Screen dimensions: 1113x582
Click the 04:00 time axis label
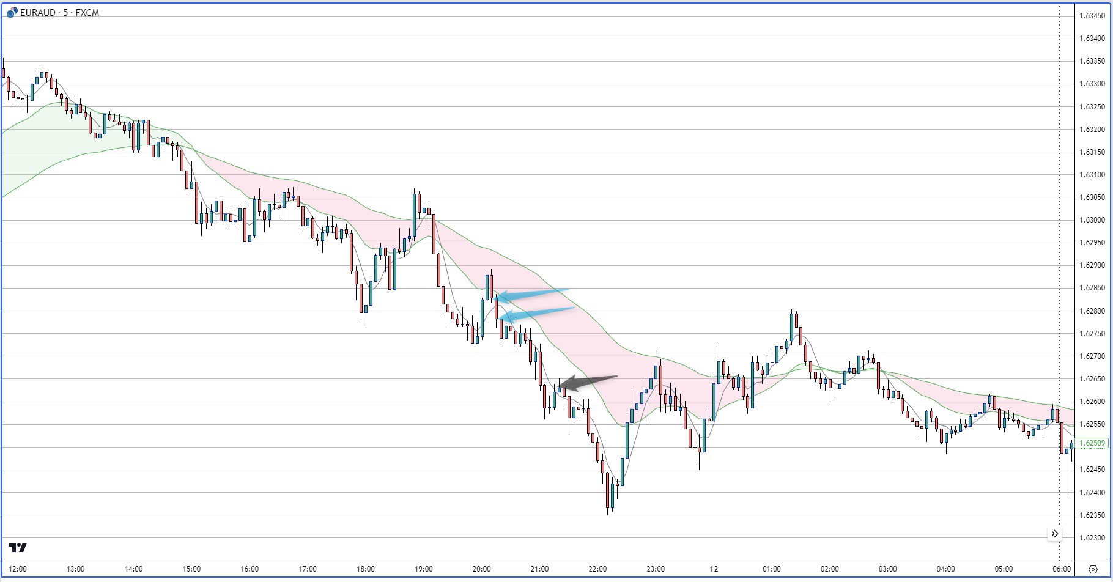[946, 569]
